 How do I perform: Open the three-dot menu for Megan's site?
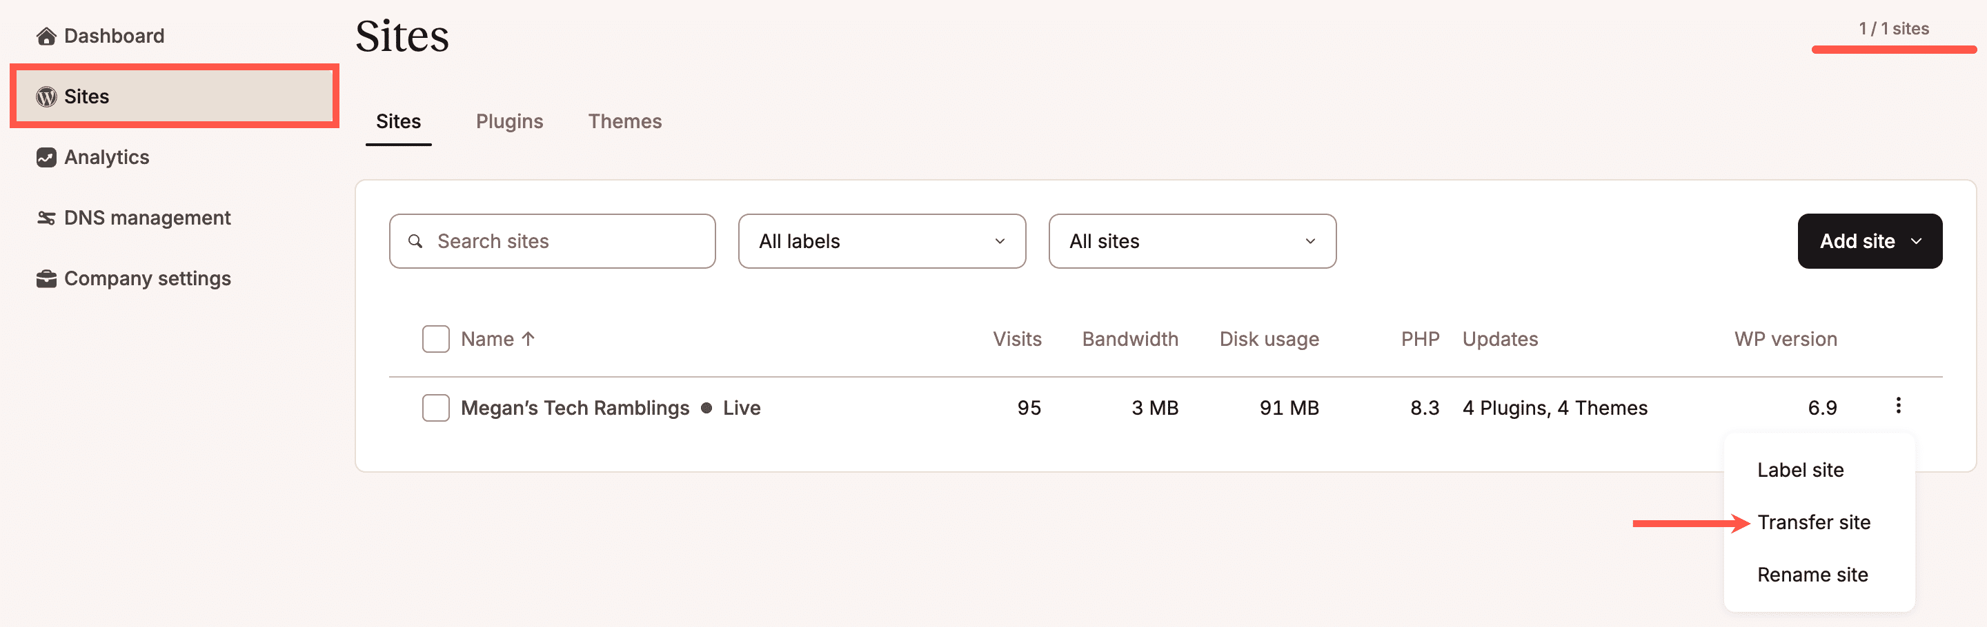coord(1897,406)
